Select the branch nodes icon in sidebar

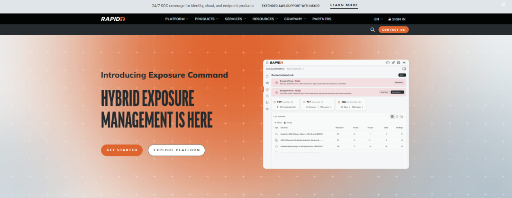[267, 102]
